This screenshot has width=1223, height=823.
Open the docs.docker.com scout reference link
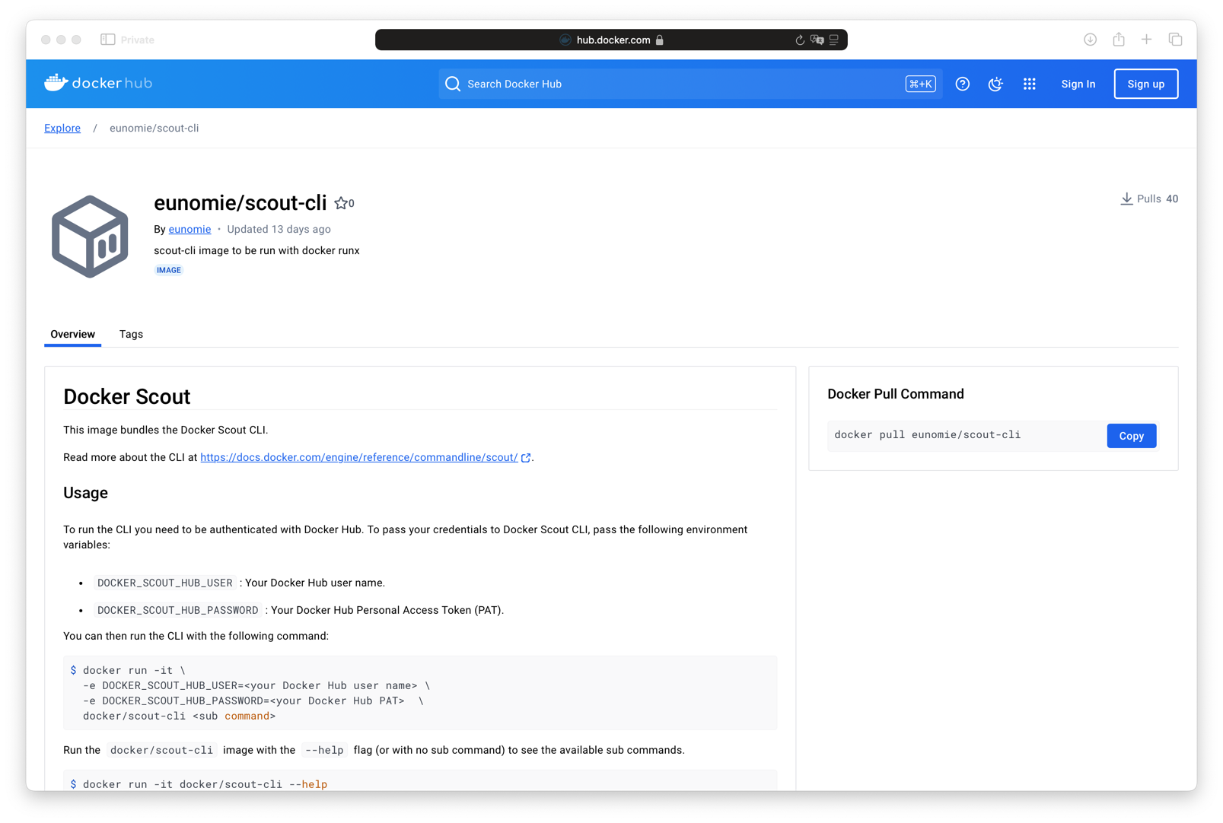pos(359,457)
